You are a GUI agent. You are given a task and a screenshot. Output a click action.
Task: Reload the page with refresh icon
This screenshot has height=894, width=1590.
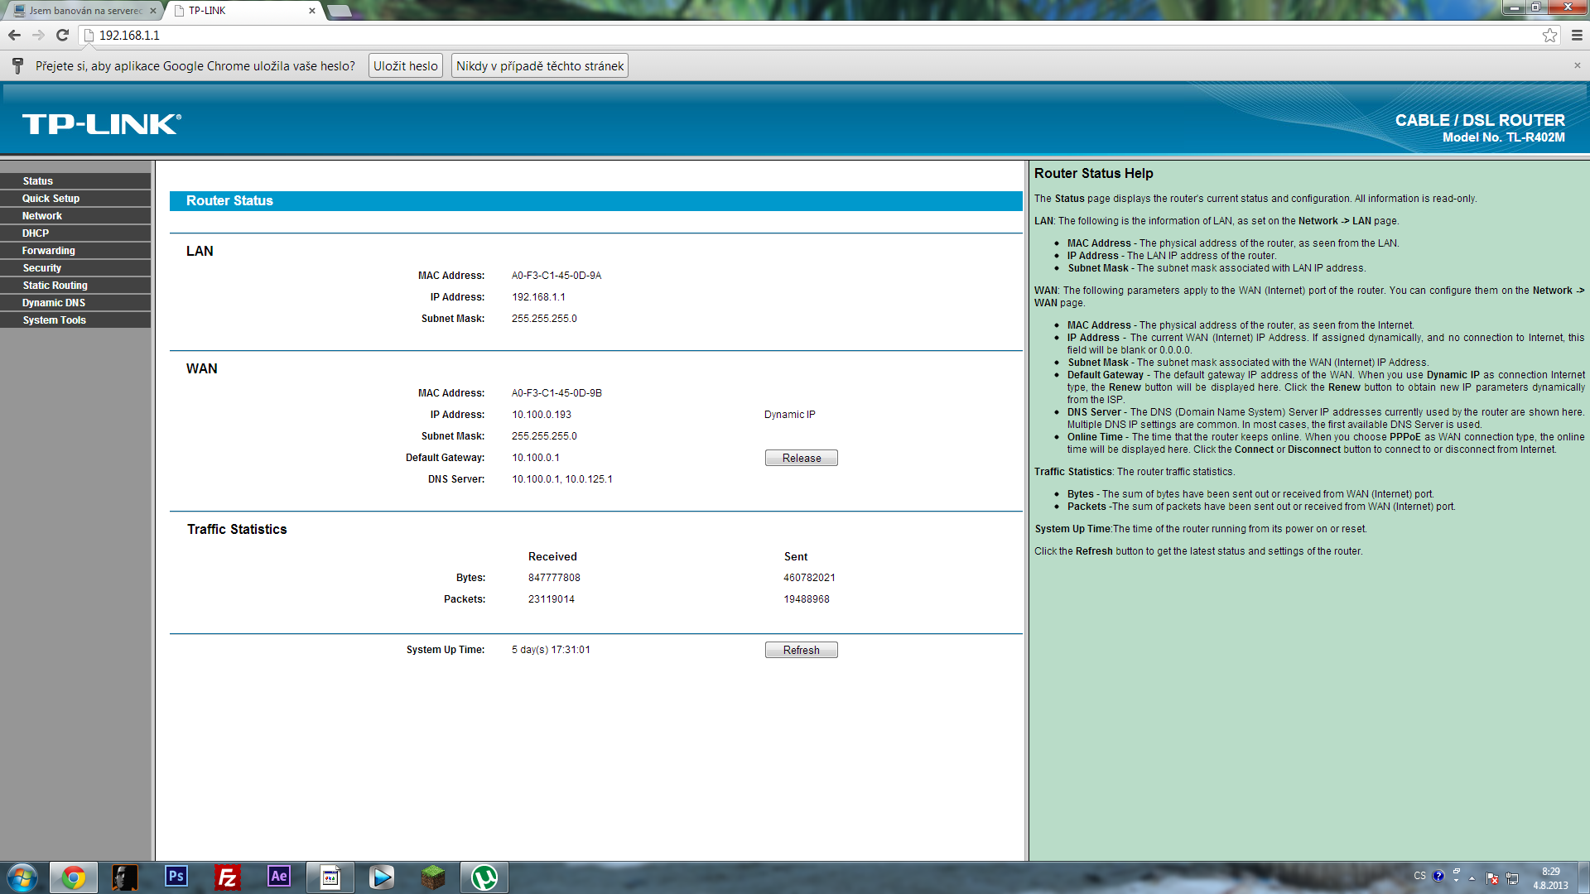coord(62,35)
